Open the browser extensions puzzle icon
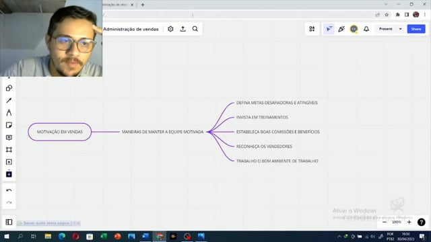Screen dimensions: 431x242 point(398,15)
